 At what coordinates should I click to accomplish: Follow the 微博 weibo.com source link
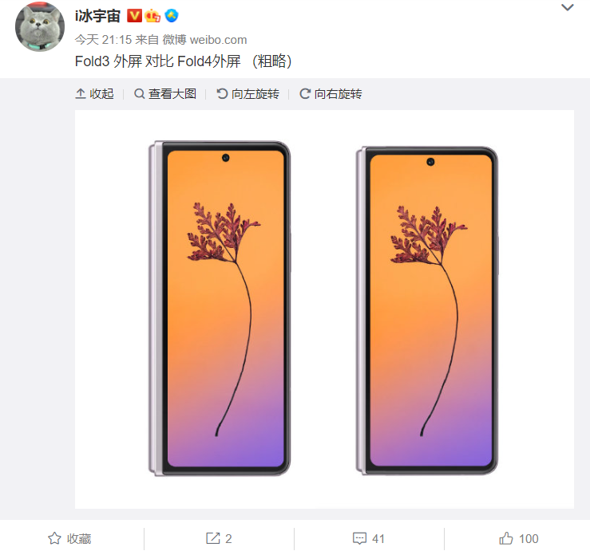[204, 39]
